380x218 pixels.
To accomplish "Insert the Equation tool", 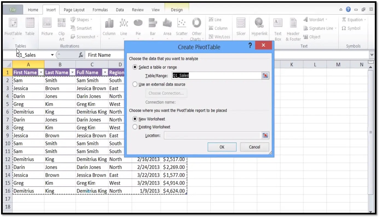I will (353, 19).
